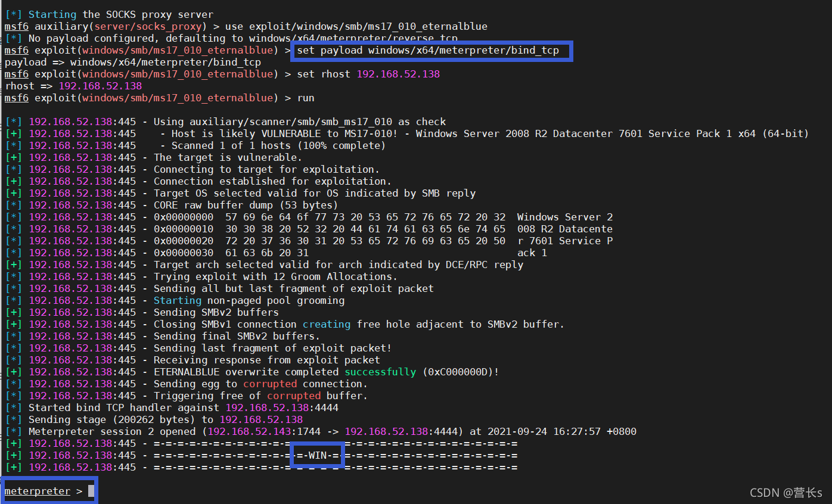Click 'No payload configured' message line
The height and width of the screenshot is (504, 832).
[231, 38]
